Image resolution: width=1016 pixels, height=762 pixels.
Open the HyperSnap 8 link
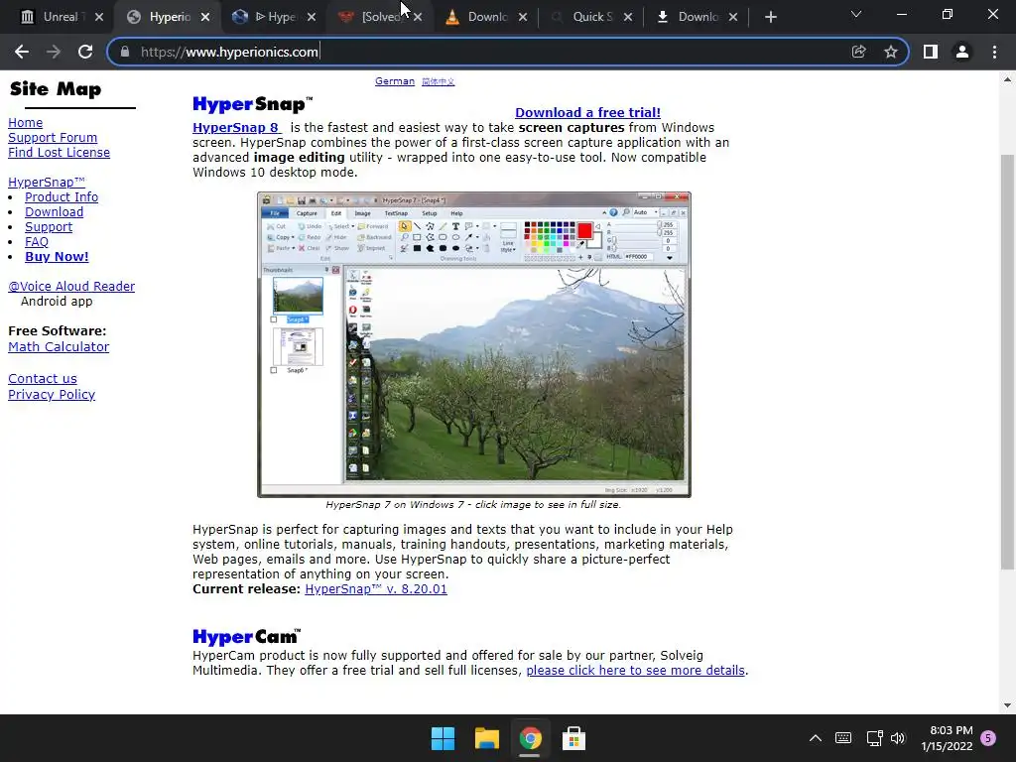pos(236,128)
